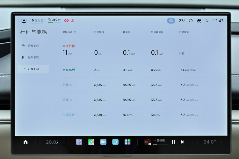Screen dimensions: 239x159
Task: Tap the 行驶能耗 column header
Action: coord(184,32)
